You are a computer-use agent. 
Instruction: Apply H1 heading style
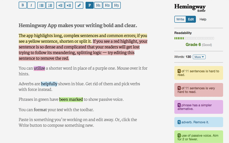[98, 5]
